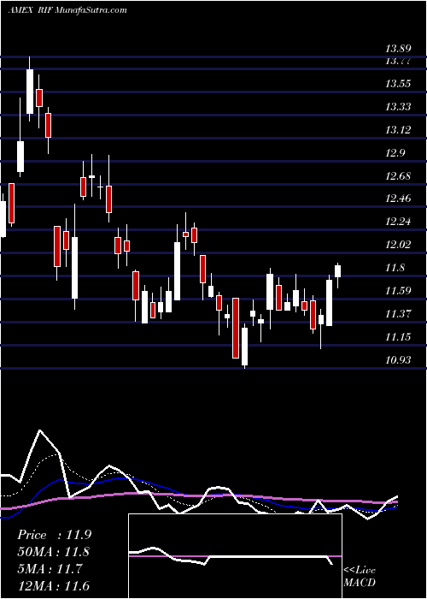Click the 13.12 price axis label

click(398, 130)
